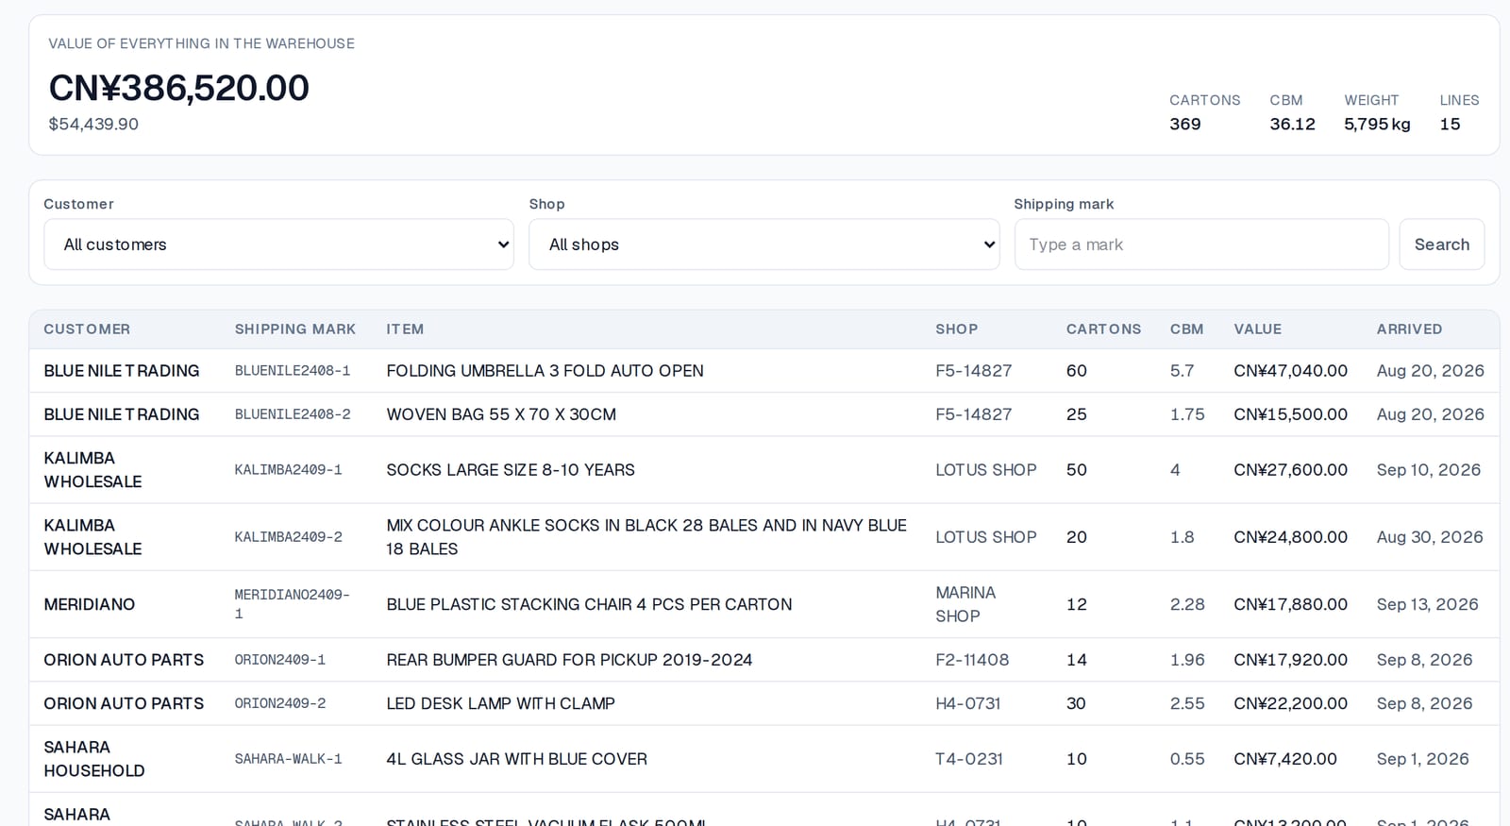Click the ITEM column header
The image size is (1510, 826).
pos(405,329)
